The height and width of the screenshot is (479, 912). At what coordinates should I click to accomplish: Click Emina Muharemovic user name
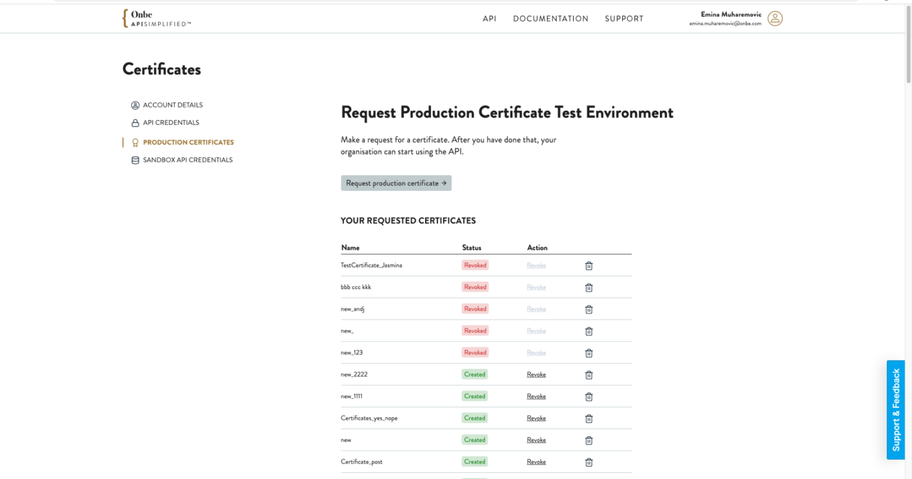click(731, 15)
